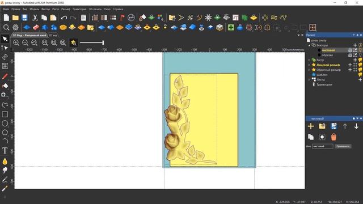The width and height of the screenshot is (363, 204).
Task: Select the Ellipse drawing tool
Action: (x=5, y=124)
